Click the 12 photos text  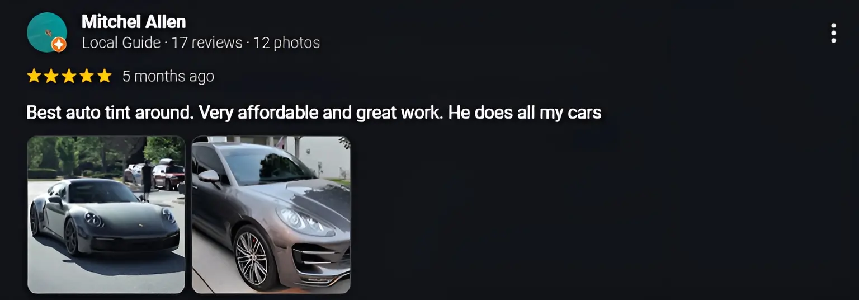(286, 43)
